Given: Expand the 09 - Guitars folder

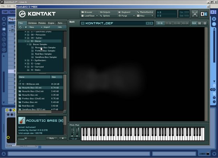Looking at the screenshot, I should pyautogui.click(x=25, y=38).
